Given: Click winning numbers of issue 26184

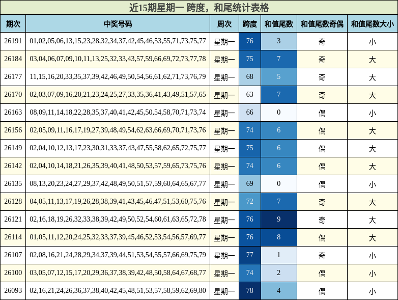Looking at the screenshot, I should point(118,59).
